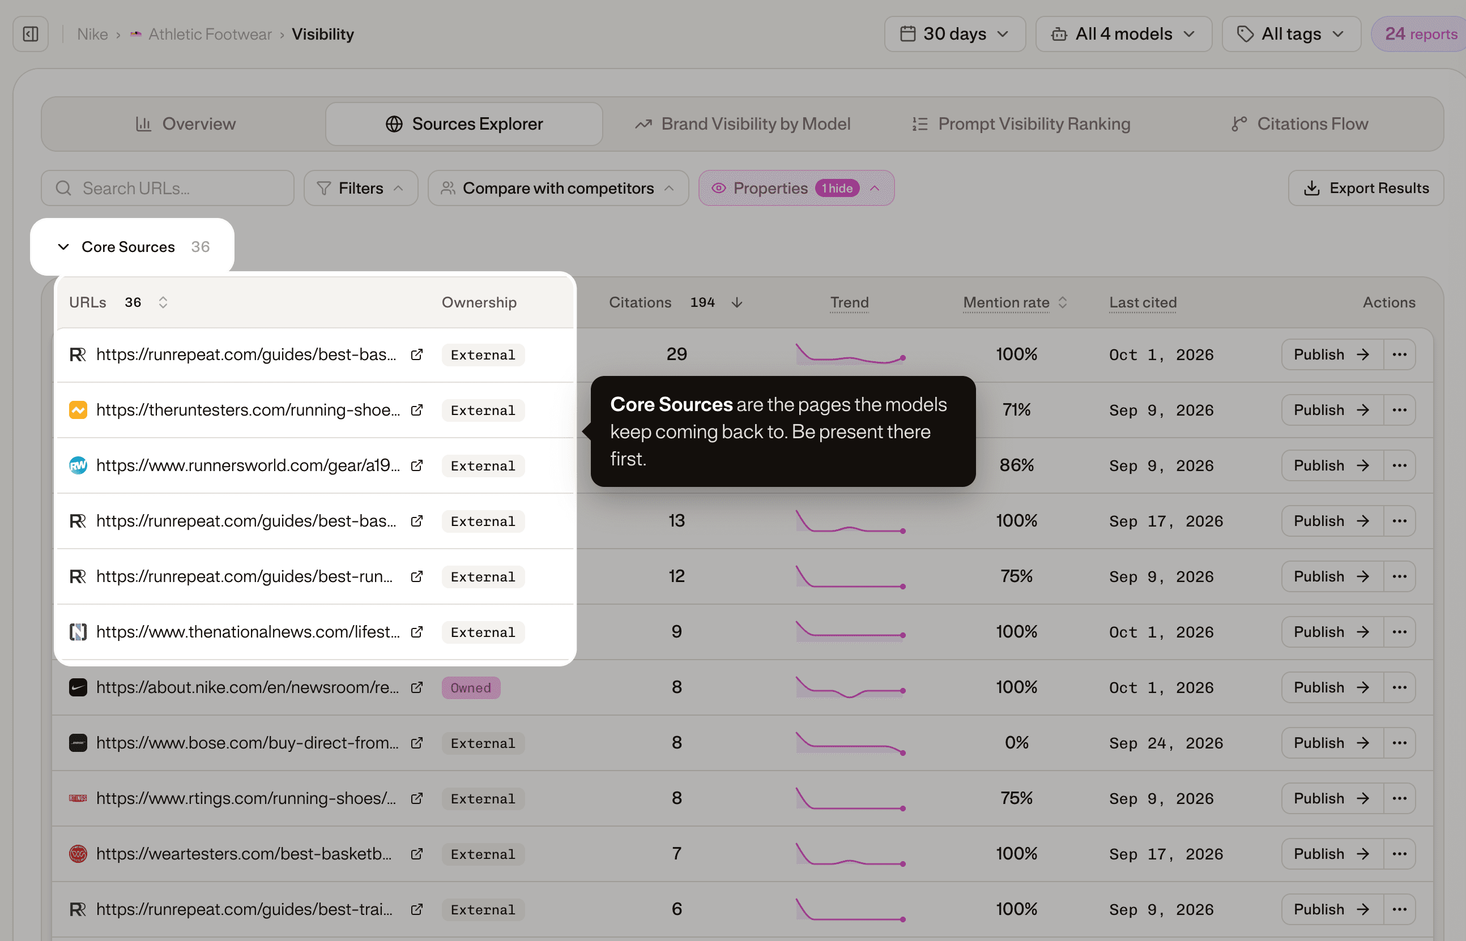
Task: Open the https://www.bose.com/buy-direct-from URL
Action: point(247,743)
